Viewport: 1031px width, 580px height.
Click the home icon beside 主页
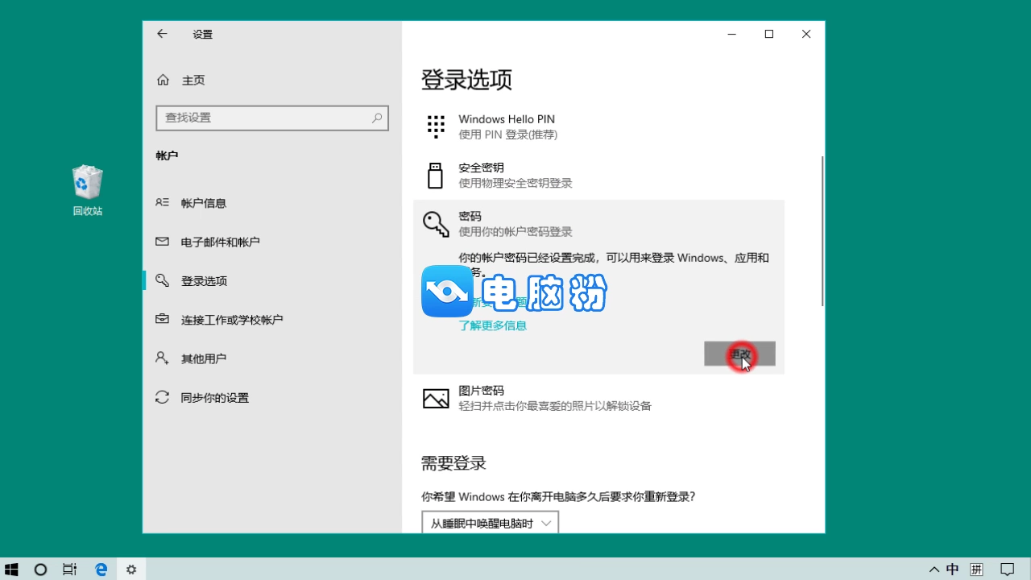[162, 80]
